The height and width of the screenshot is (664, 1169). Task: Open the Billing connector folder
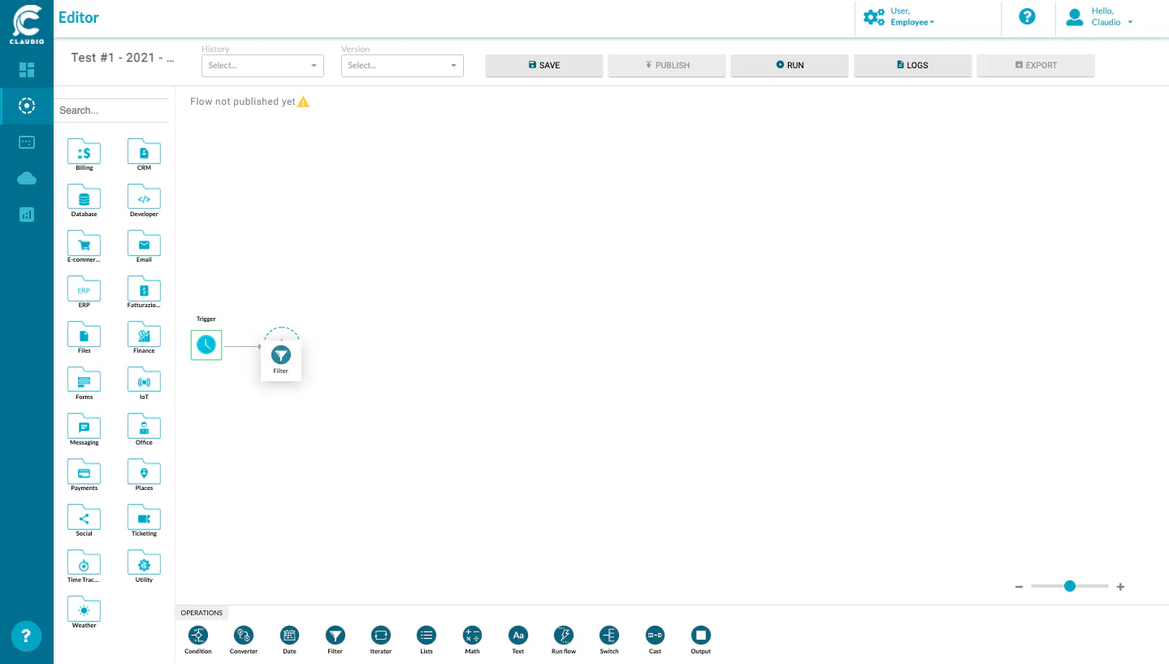(x=84, y=153)
